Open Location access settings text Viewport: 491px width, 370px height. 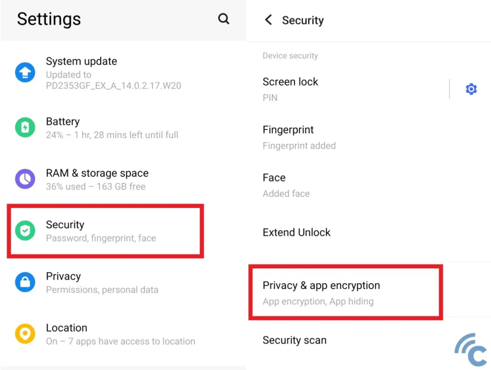[120, 334]
